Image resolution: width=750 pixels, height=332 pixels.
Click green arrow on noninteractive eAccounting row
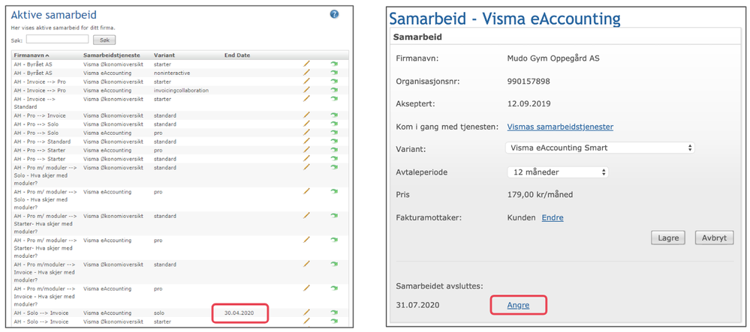(334, 72)
